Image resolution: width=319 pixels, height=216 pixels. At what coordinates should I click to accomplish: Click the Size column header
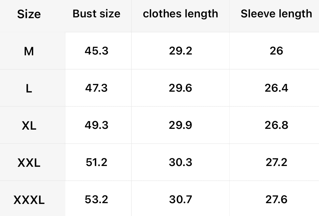pyautogui.click(x=29, y=14)
